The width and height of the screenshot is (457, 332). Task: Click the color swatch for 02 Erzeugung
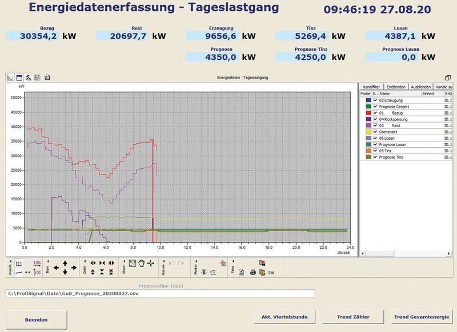point(368,100)
